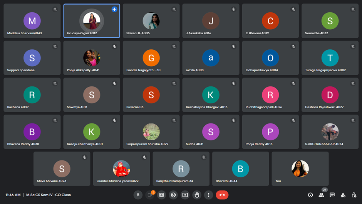The width and height of the screenshot is (362, 204).
Task: Click the blue O avatar of Odhapellikavya 4004
Action: [x=270, y=58]
